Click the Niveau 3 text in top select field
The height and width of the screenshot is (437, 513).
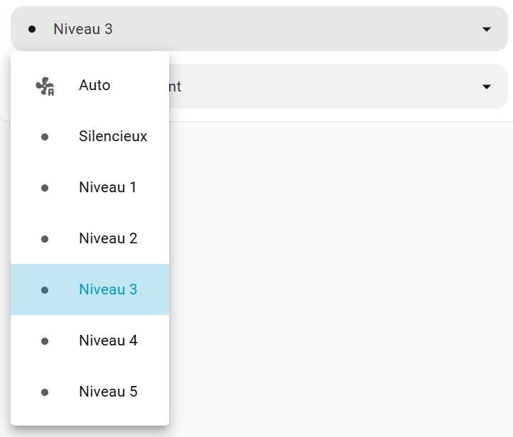[x=83, y=29]
